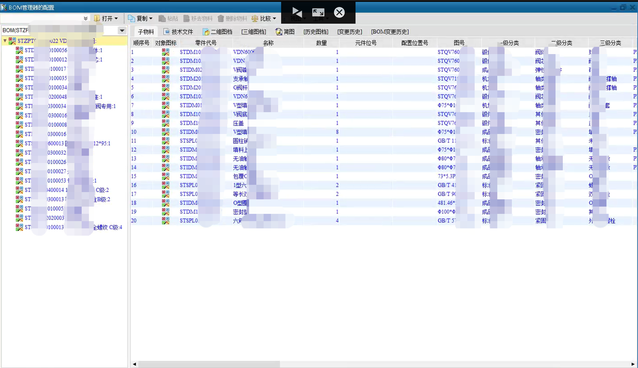638x368 pixels.
Task: Click the fullscreen expand arrows icon
Action: coord(318,12)
